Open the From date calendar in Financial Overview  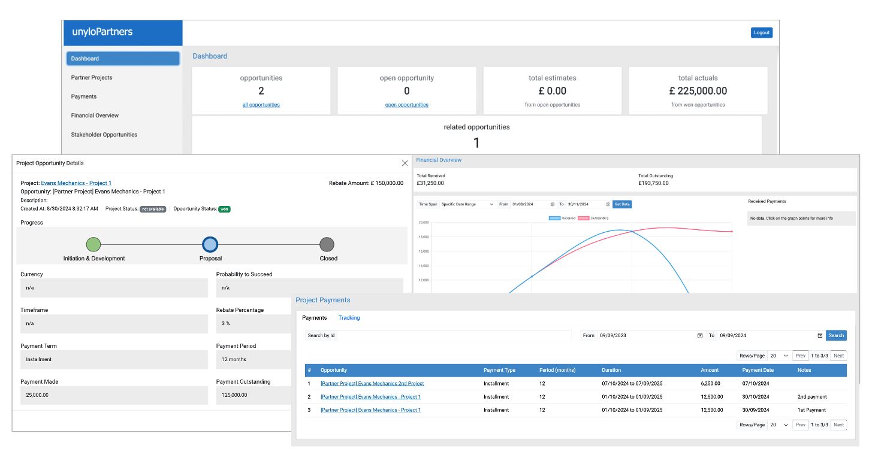tap(553, 204)
